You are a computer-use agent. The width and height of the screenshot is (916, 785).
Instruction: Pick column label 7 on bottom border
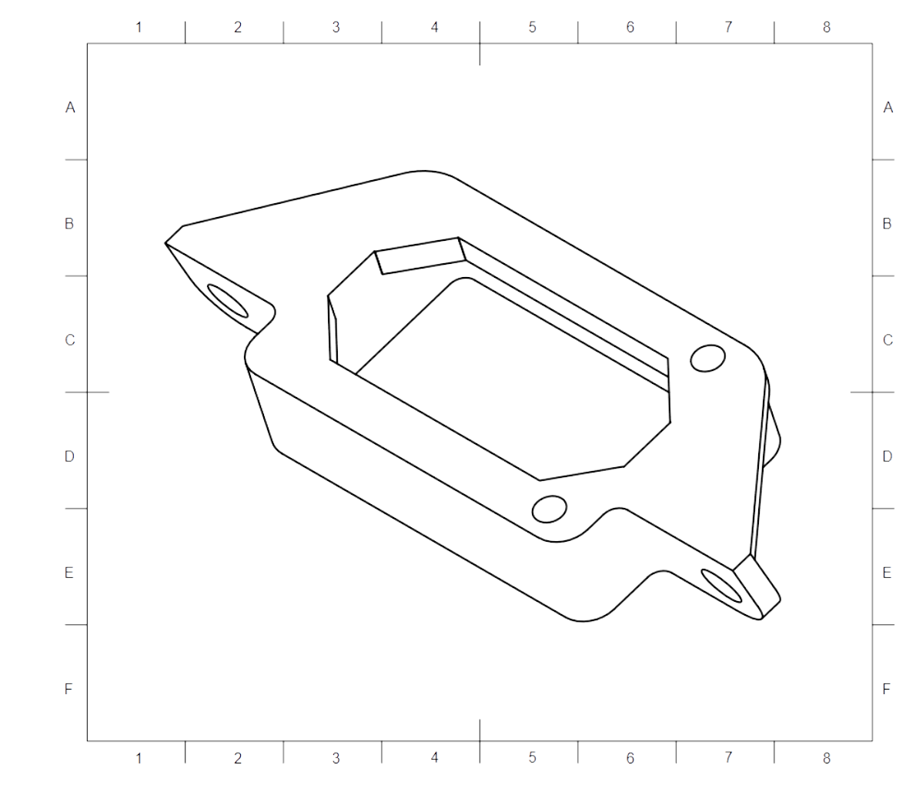point(728,758)
